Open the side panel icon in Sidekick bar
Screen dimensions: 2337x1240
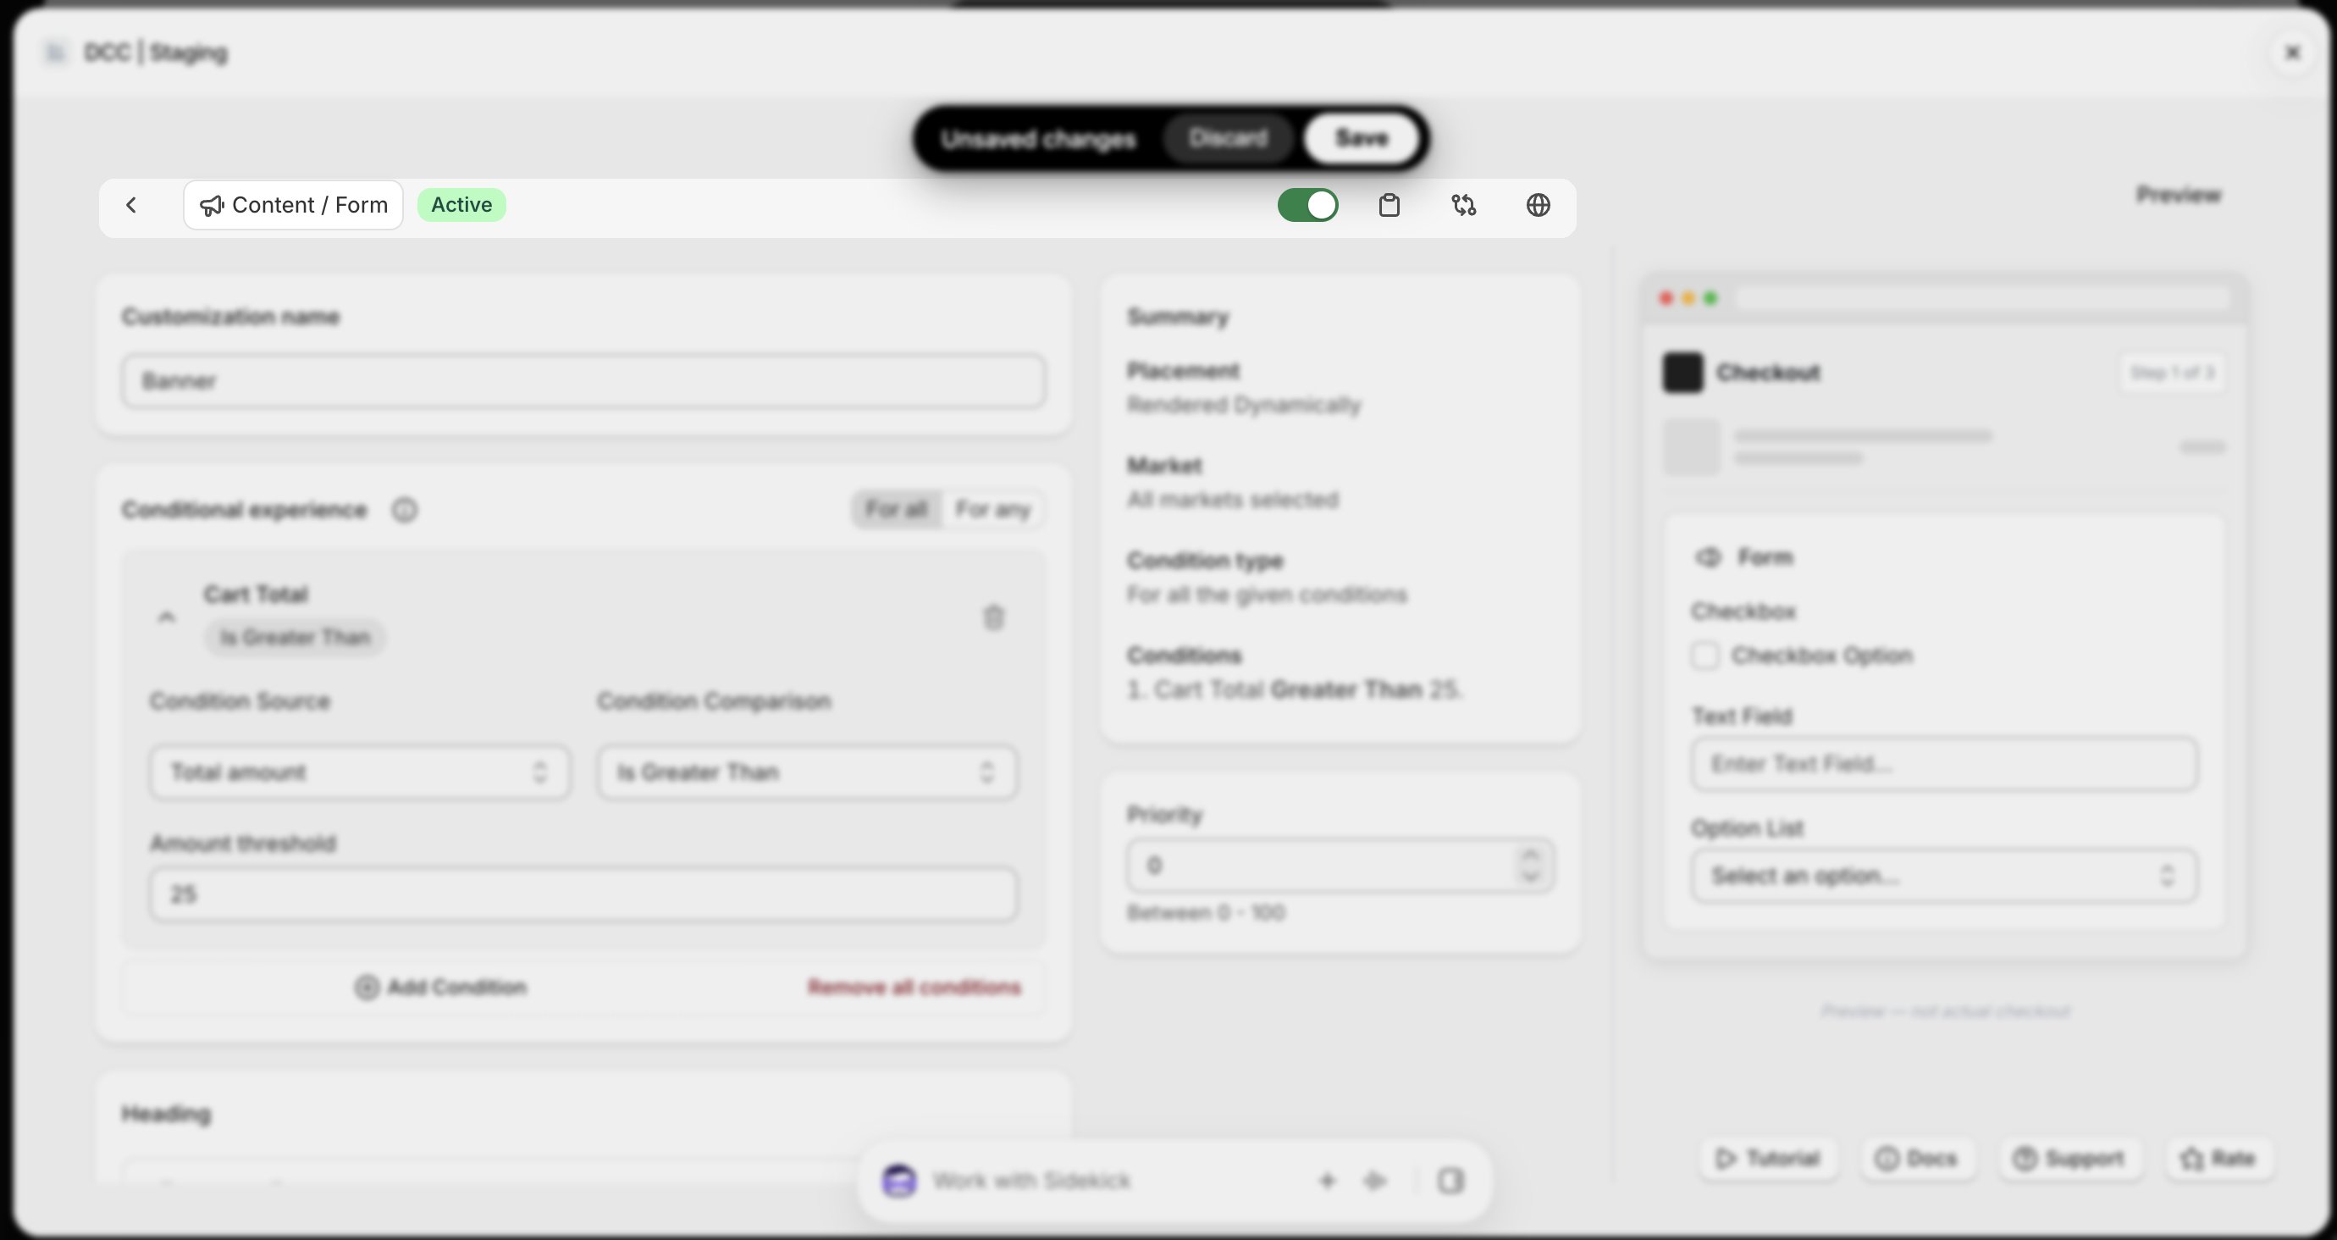coord(1450,1180)
